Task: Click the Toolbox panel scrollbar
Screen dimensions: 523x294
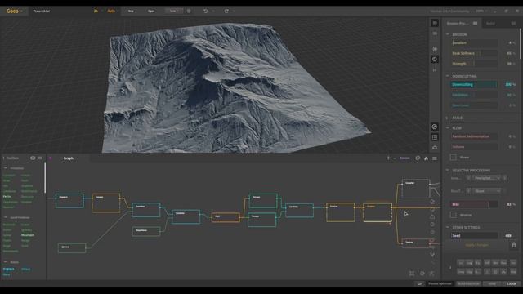Action: 45,178
